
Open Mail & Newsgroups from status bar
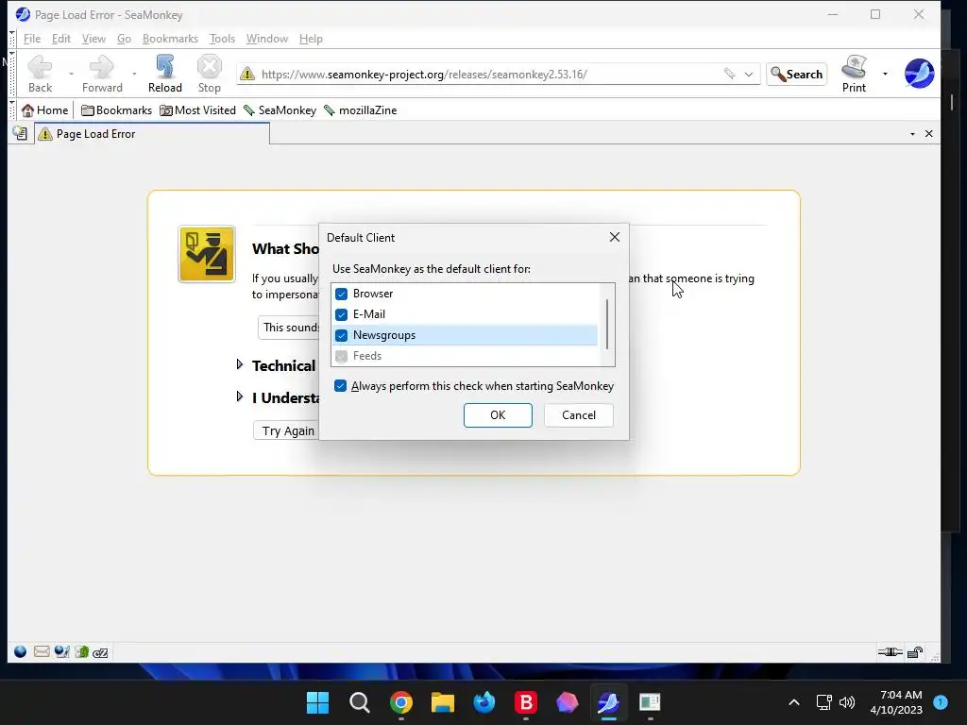coord(42,651)
